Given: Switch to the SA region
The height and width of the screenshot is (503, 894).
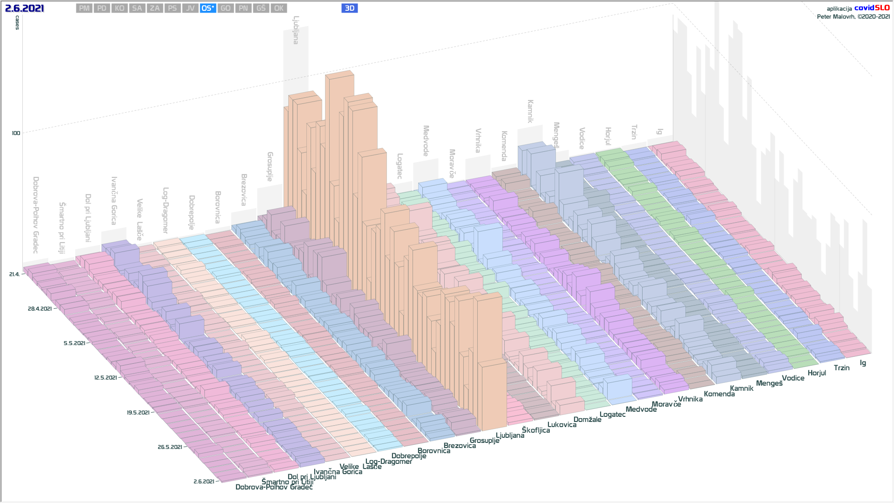Looking at the screenshot, I should 137,8.
